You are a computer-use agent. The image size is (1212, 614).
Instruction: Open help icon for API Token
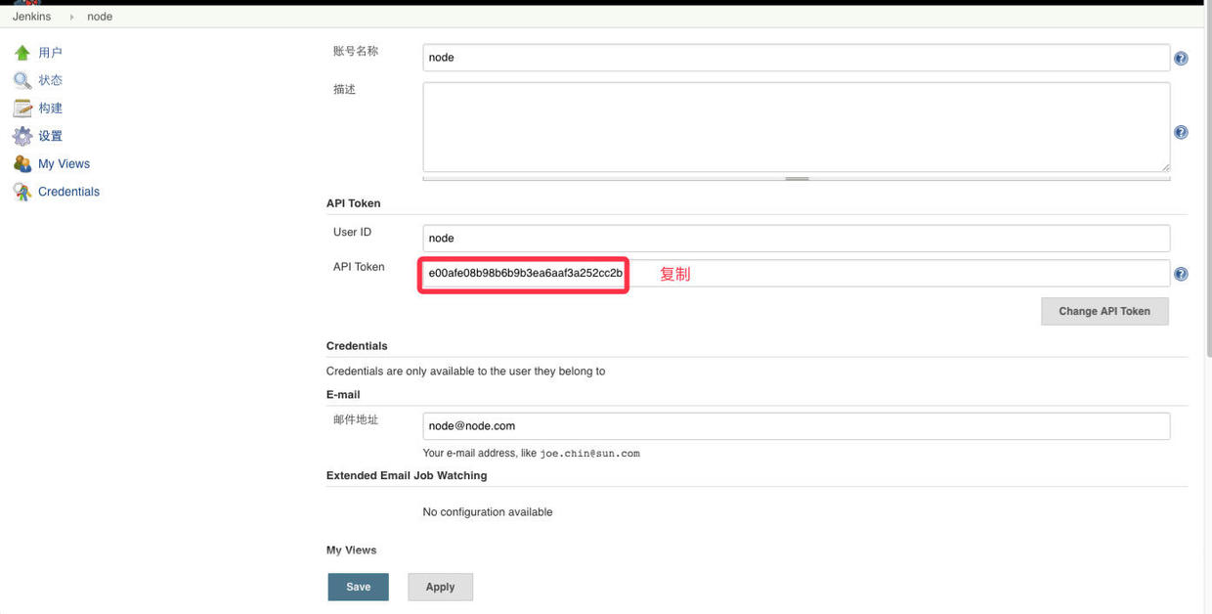(x=1181, y=274)
